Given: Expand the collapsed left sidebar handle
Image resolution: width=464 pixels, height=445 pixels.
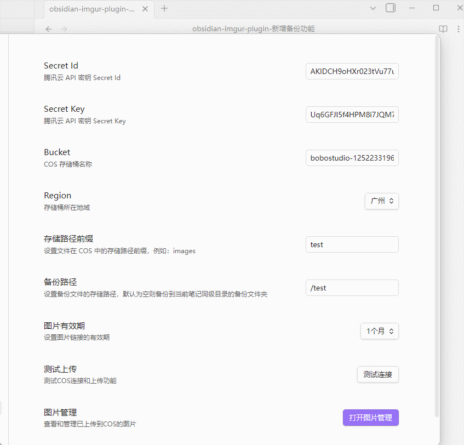Looking at the screenshot, I should 2,408.
